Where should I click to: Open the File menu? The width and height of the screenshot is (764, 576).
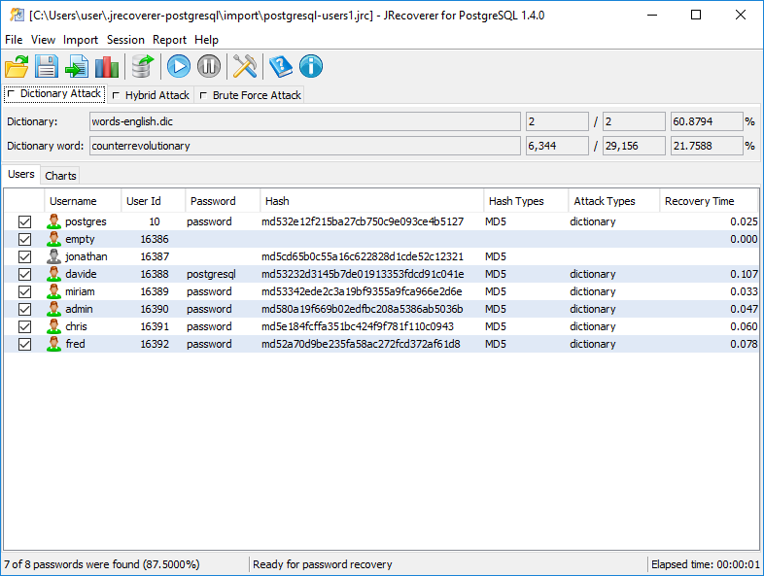[x=14, y=40]
